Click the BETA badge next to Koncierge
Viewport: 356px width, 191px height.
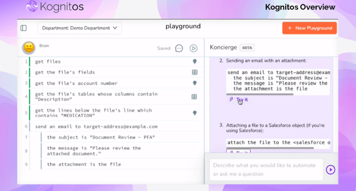pos(247,48)
